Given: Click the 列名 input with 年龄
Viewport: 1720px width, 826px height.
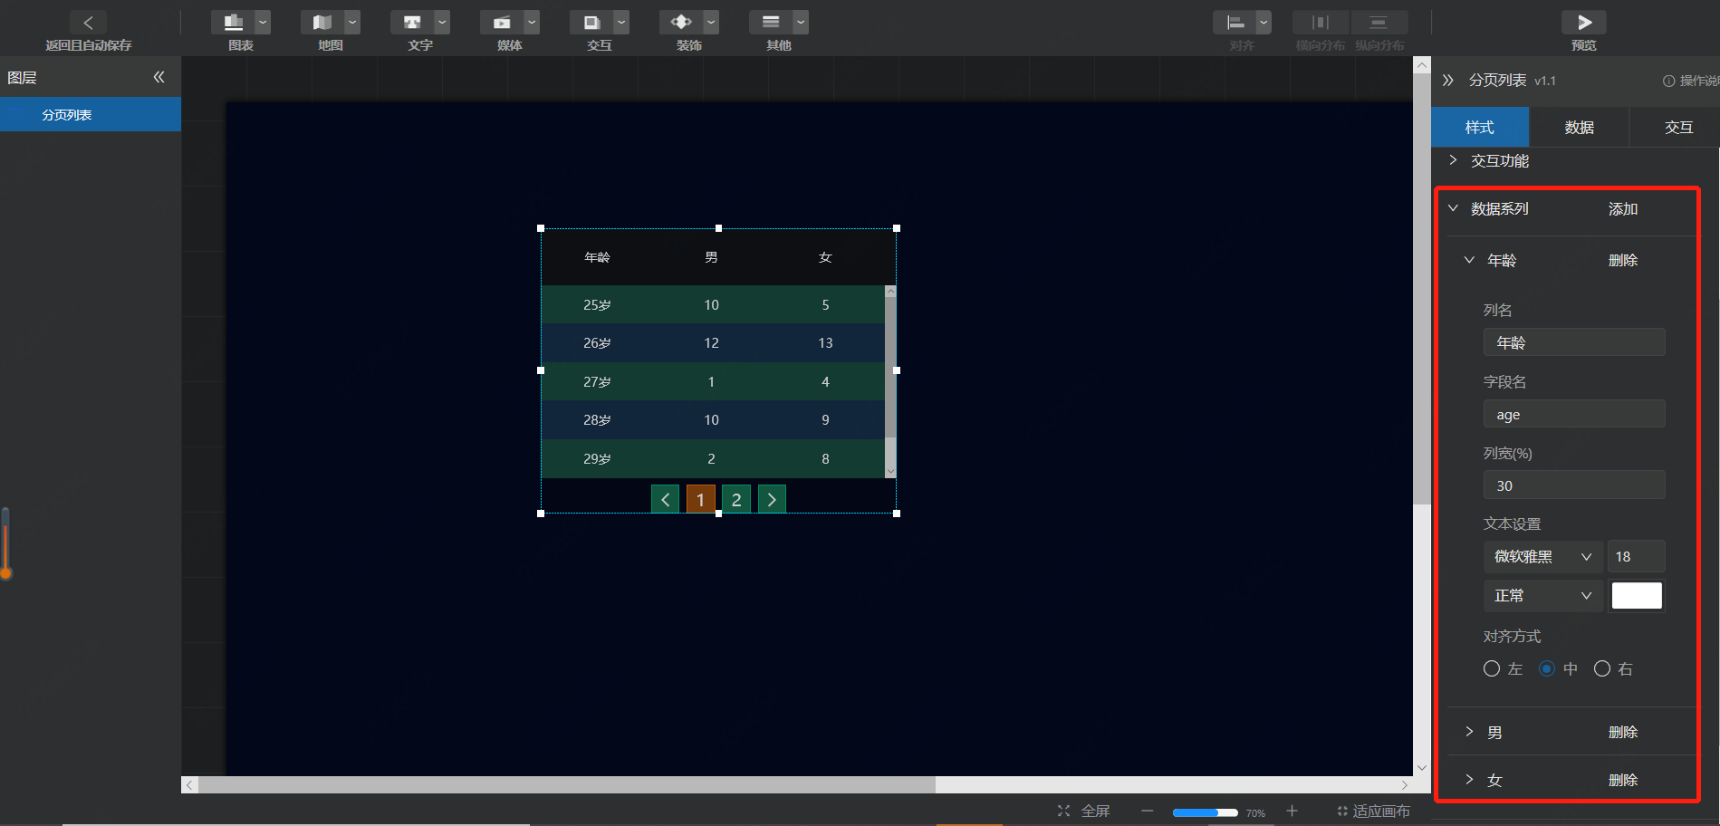Looking at the screenshot, I should (1574, 342).
